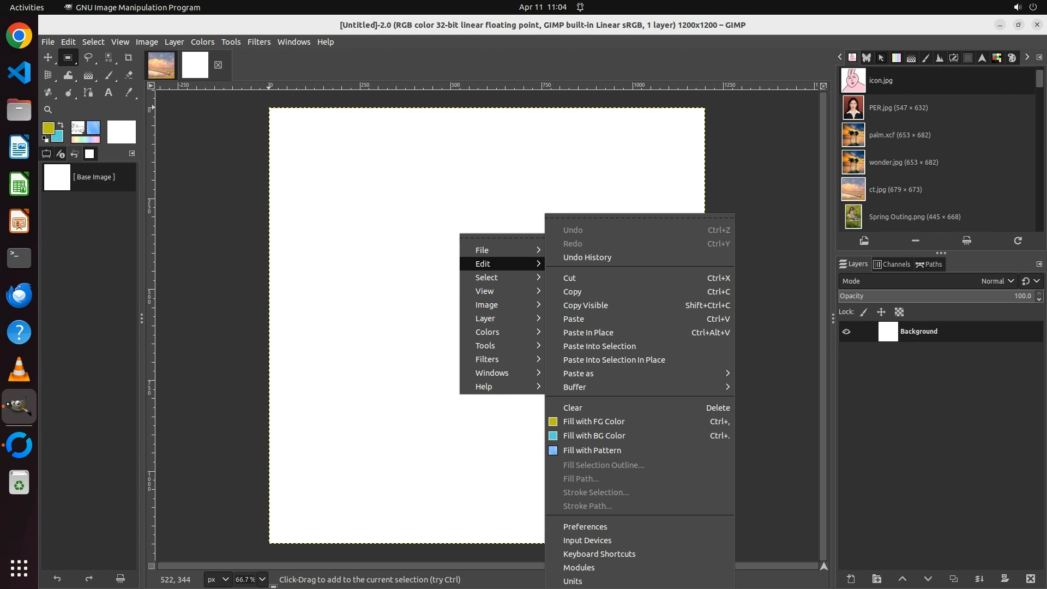Open Preferences from the Edit menu
This screenshot has width=1047, height=589.
pyautogui.click(x=585, y=527)
